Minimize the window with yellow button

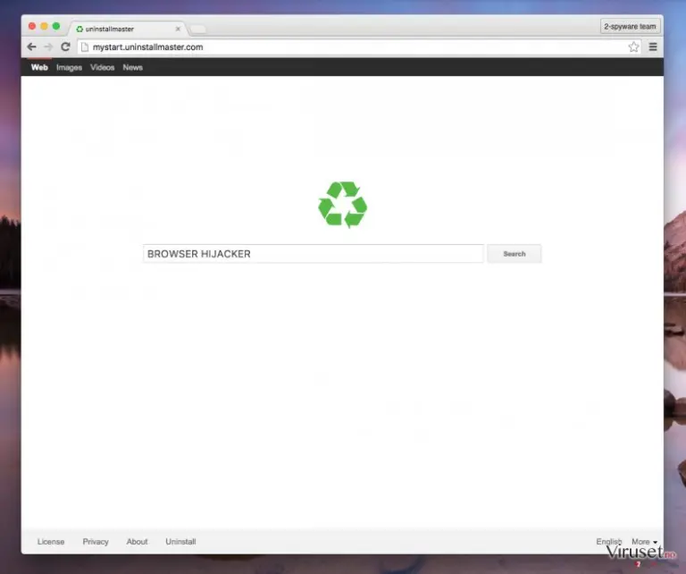(44, 26)
